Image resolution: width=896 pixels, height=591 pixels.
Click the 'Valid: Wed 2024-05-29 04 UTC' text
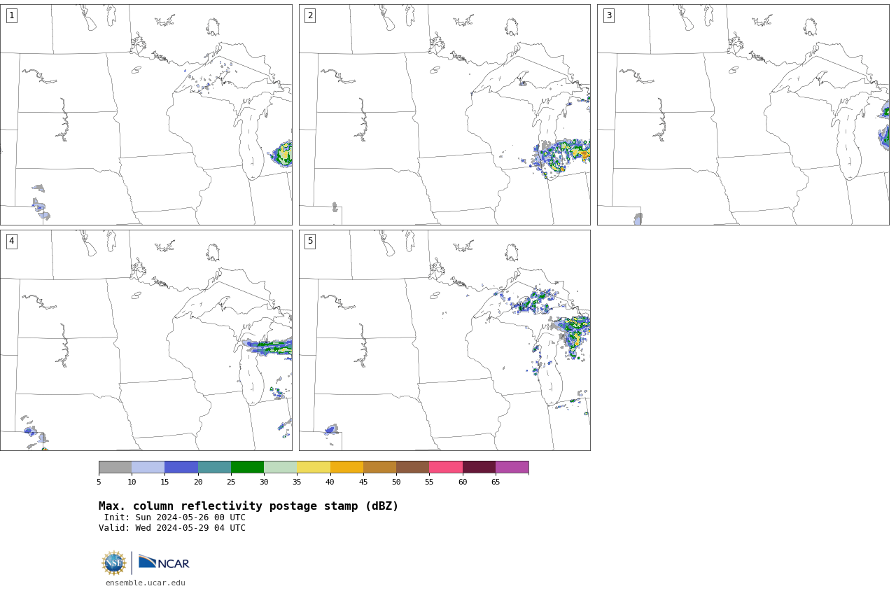pos(172,528)
